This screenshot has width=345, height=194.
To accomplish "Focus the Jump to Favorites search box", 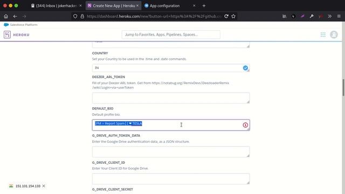I will 171,34.
